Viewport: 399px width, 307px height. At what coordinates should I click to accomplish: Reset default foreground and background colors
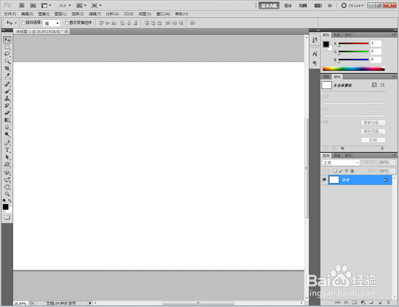4,201
